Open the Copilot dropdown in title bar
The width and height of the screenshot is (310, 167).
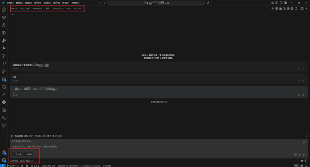[209, 3]
